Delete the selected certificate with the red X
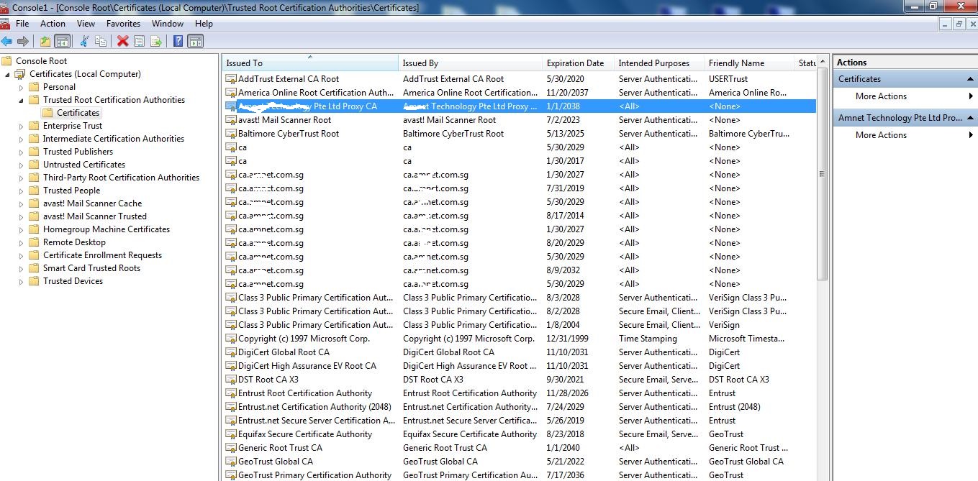Screen dimensions: 978x481 click(123, 41)
